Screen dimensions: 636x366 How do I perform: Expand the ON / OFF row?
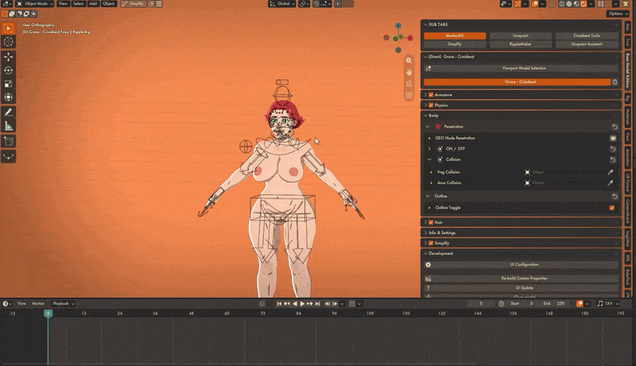(429, 149)
